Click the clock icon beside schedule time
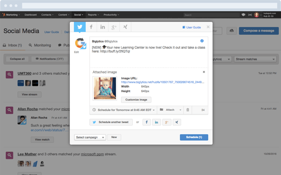Screen dimensions: 281x175 pyautogui.click(x=94, y=110)
